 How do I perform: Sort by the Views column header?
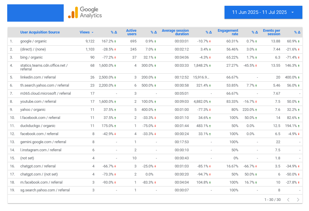(x=86, y=32)
